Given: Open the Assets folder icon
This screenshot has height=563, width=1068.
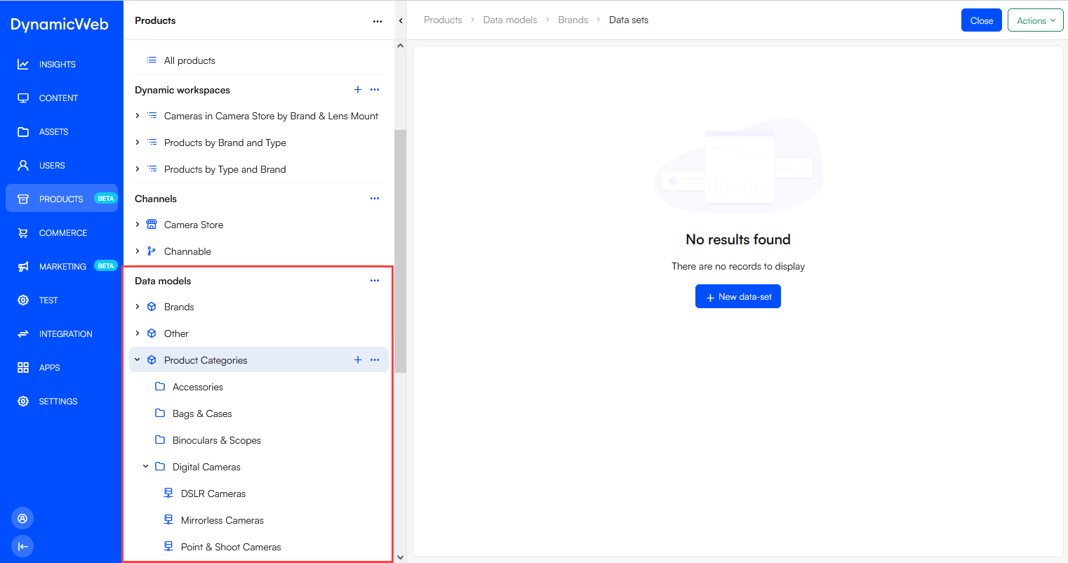Looking at the screenshot, I should tap(23, 132).
